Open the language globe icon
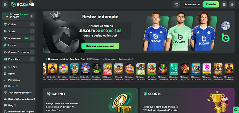Viewport: 239px width, 113px height. [232, 5]
